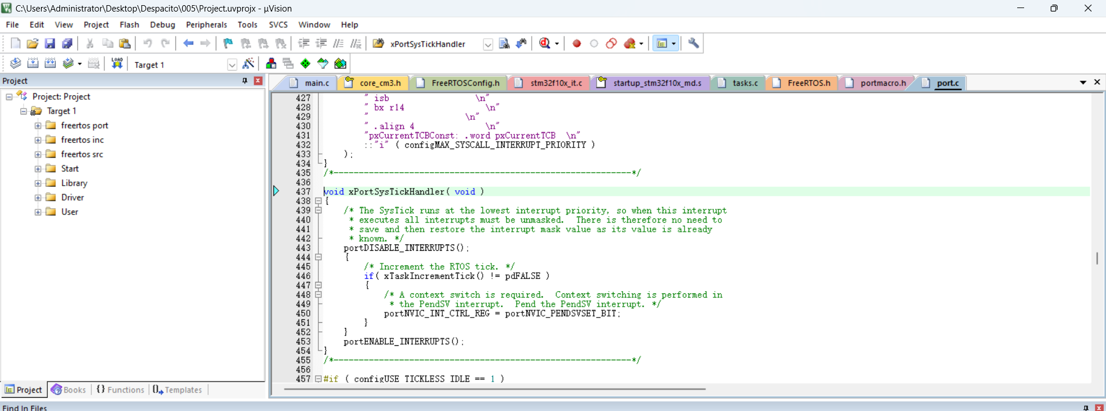Close the Find In Files panel
Image resolution: width=1106 pixels, height=411 pixels.
1099,408
